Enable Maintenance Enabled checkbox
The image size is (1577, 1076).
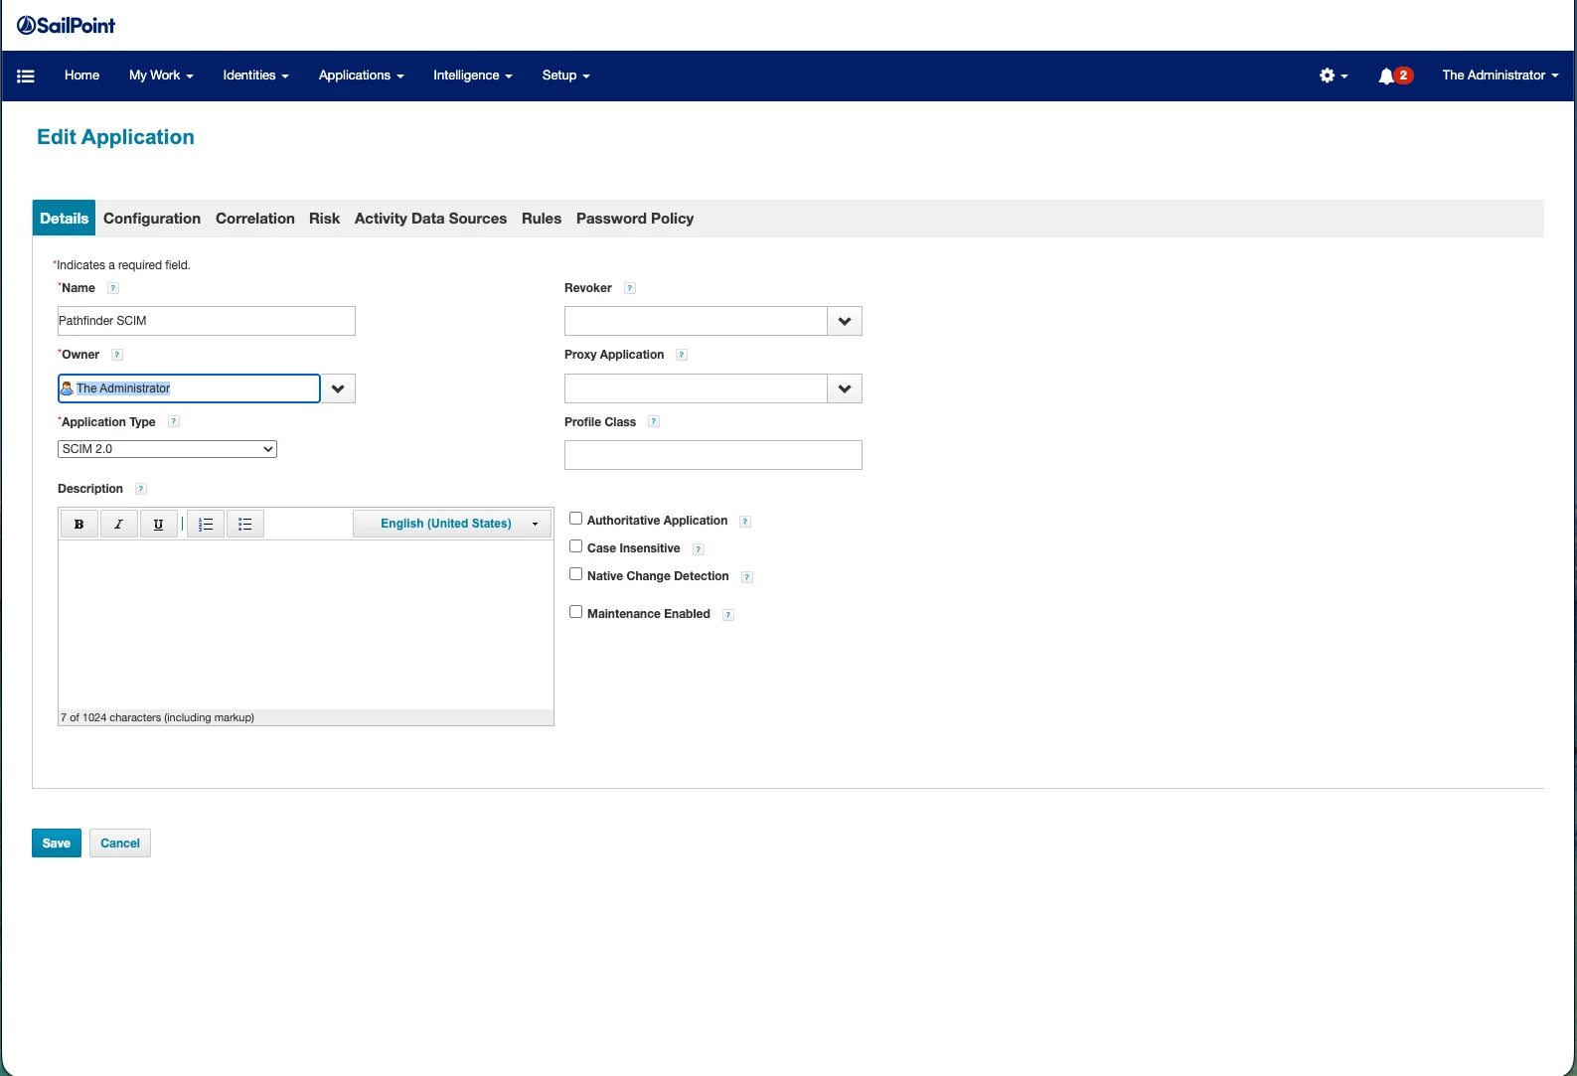coord(575,612)
